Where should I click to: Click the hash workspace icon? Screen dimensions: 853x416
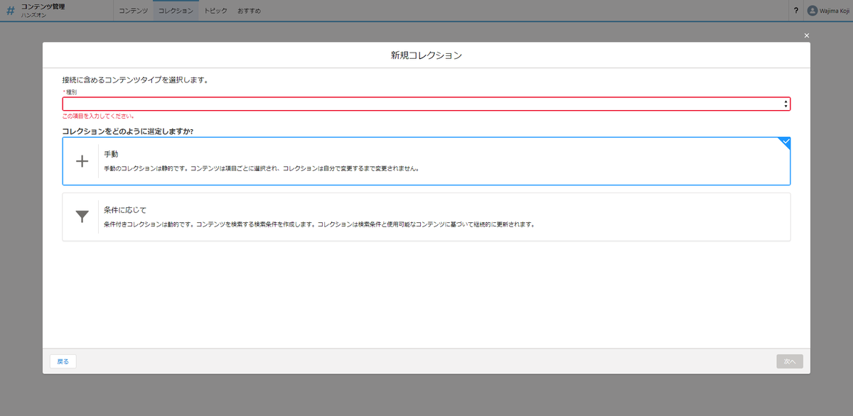[x=10, y=11]
